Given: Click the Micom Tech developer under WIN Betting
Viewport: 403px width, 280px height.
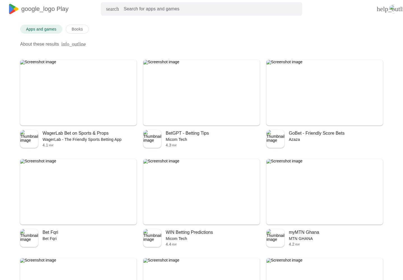Looking at the screenshot, I should 176,239.
